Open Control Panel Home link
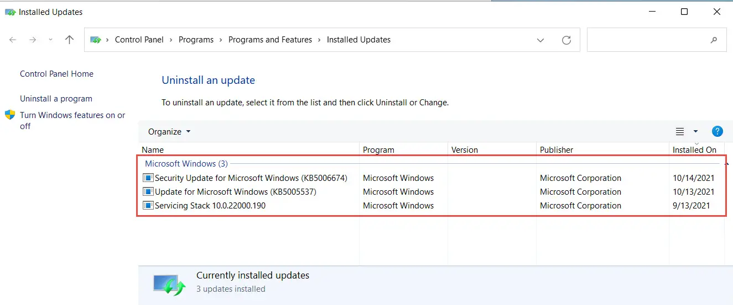The image size is (733, 305). tap(56, 74)
